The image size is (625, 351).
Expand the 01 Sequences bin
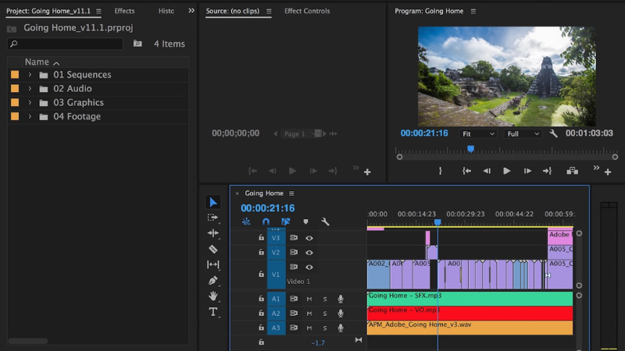tap(30, 75)
